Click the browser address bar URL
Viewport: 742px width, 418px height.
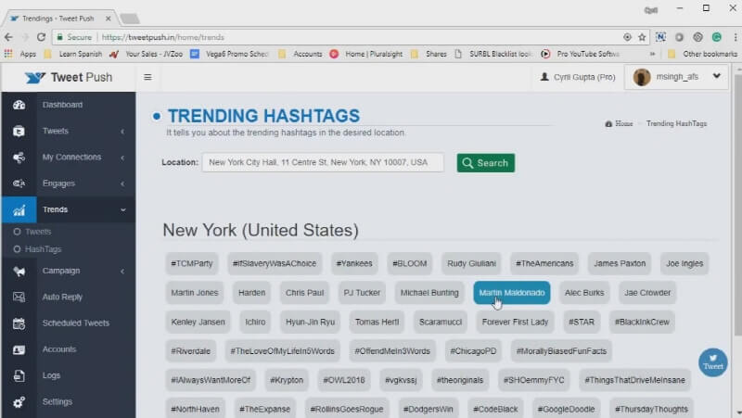163,37
